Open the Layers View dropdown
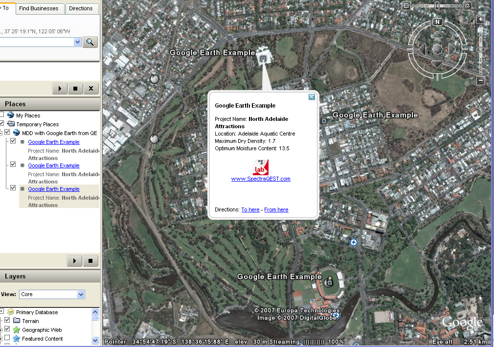The height and width of the screenshot is (347, 494). pyautogui.click(x=81, y=294)
